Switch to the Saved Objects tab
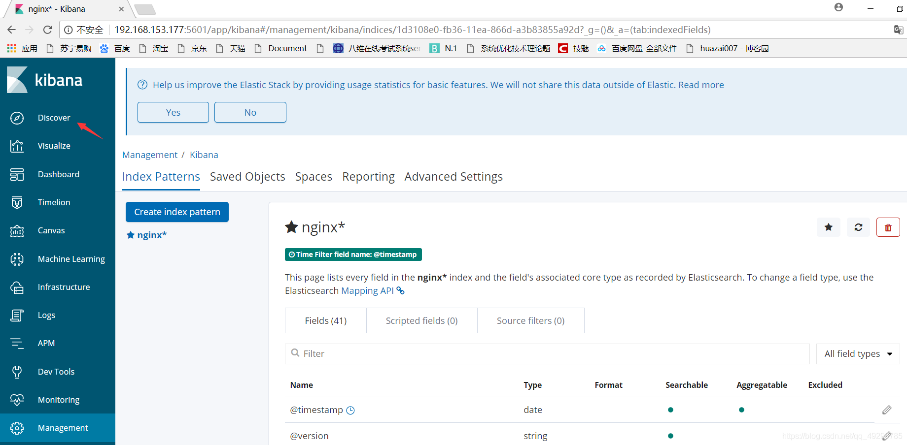This screenshot has height=445, width=907. [247, 177]
